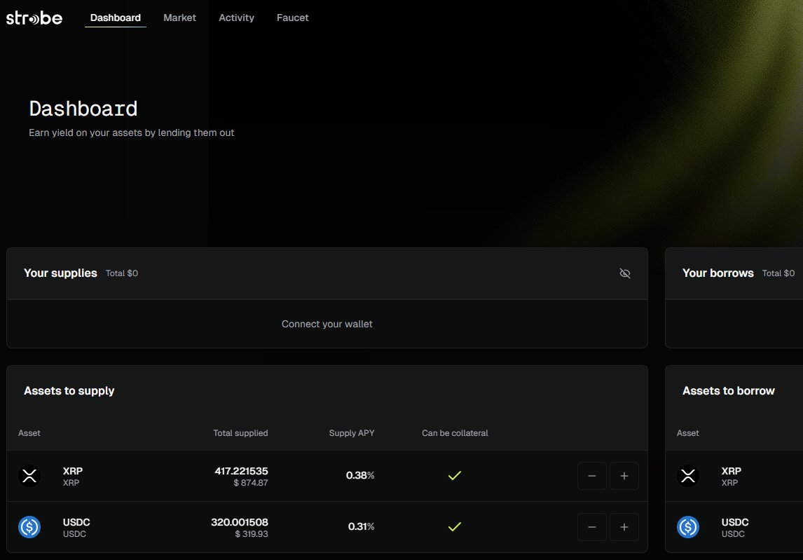Image resolution: width=803 pixels, height=560 pixels.
Task: Go to the Activity tab
Action: coord(236,18)
